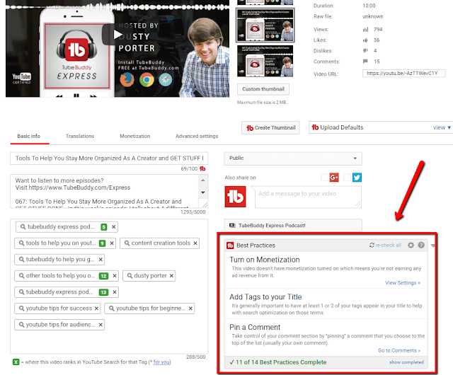Play the video preview

coord(117,35)
